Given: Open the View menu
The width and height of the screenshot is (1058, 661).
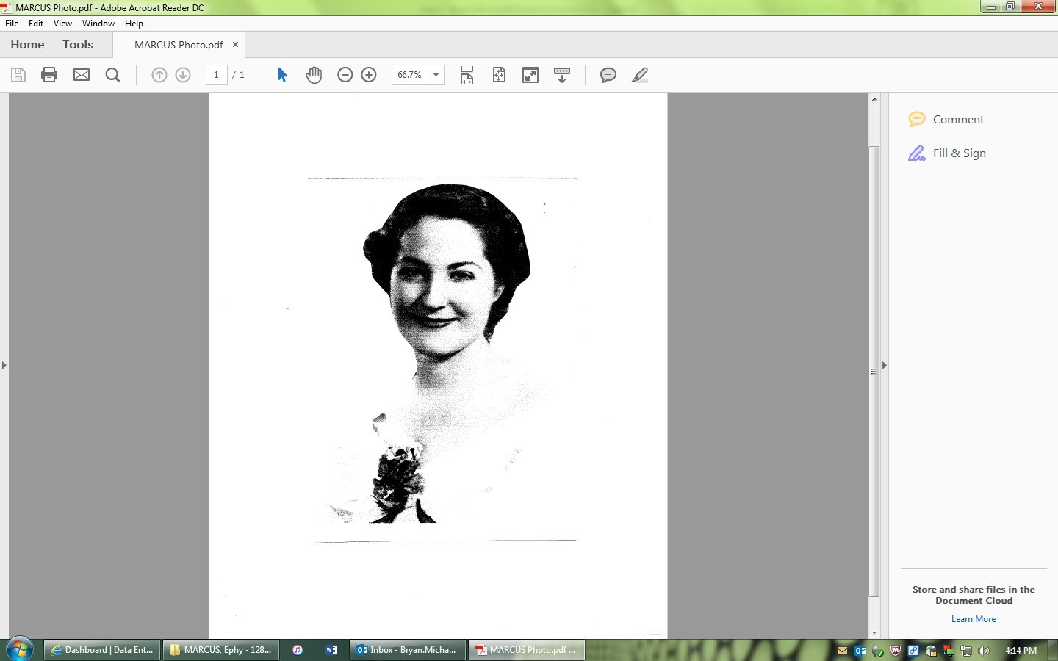Looking at the screenshot, I should coord(62,24).
